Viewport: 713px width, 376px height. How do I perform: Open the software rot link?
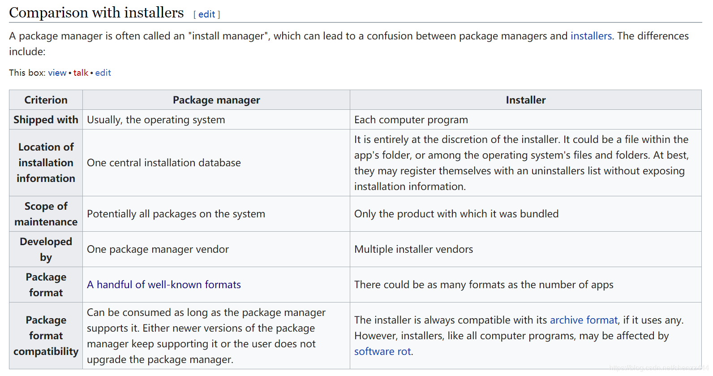(382, 351)
